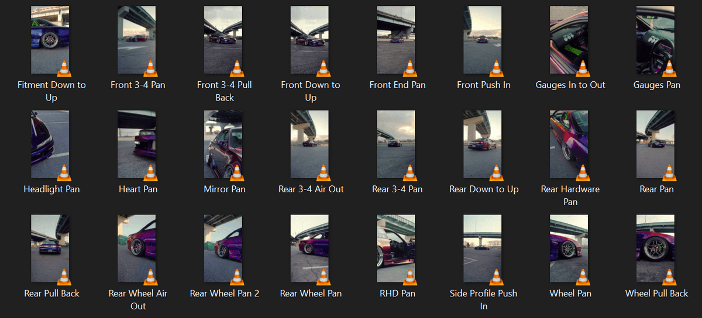Select the Rear Hardware Pan video
This screenshot has height=318, width=702.
(x=570, y=144)
